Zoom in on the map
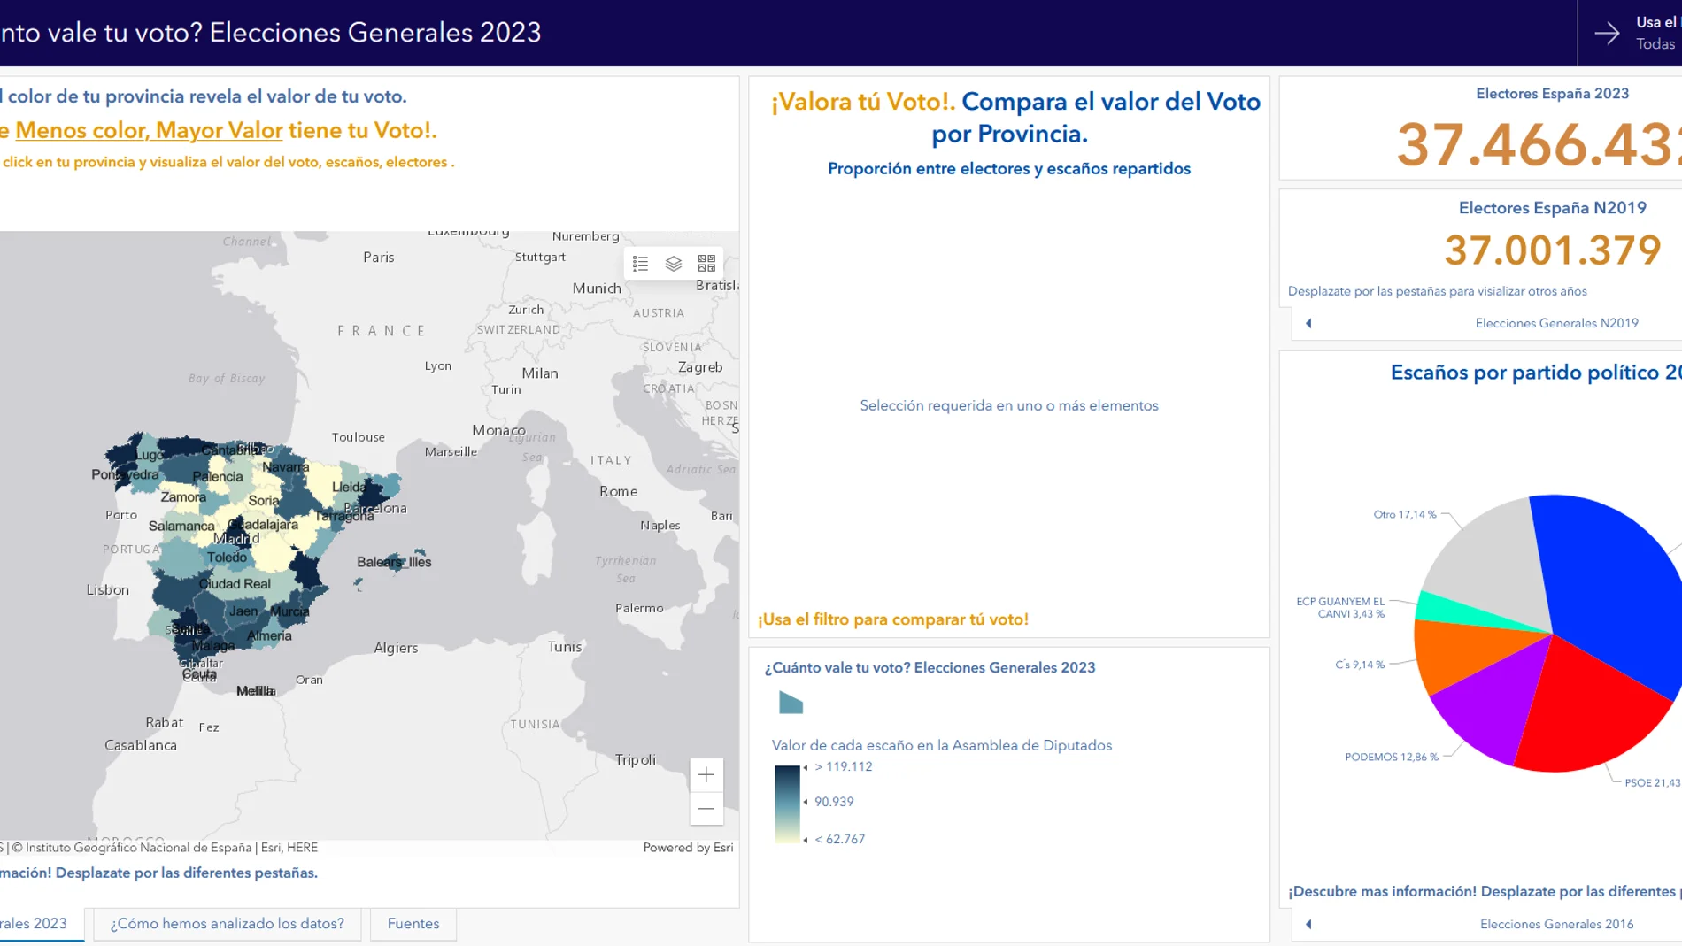The image size is (1682, 946). [x=706, y=775]
